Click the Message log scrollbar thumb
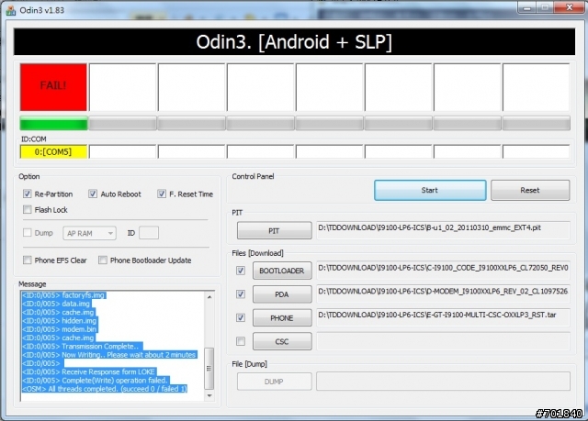 [x=209, y=368]
